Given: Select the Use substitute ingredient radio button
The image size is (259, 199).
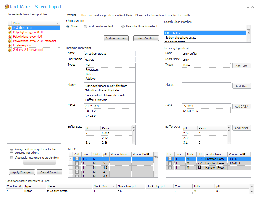Looking at the screenshot, I should (123, 26).
